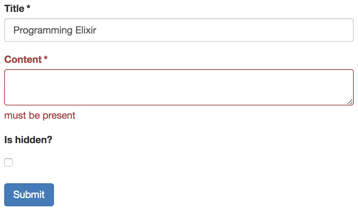Click the Submit text on blue button
This screenshot has width=358, height=214.
click(x=29, y=195)
